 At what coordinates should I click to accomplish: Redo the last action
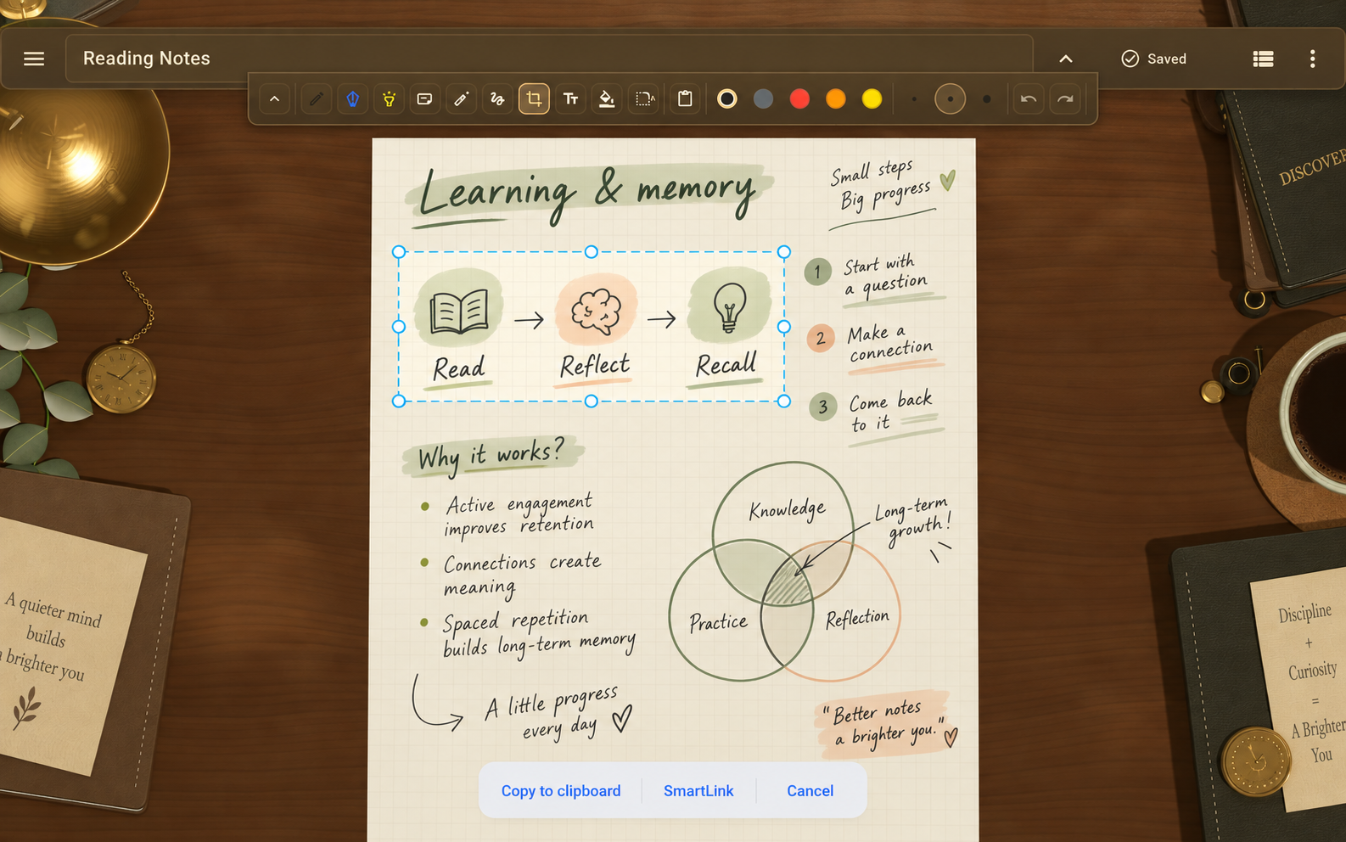tap(1065, 99)
